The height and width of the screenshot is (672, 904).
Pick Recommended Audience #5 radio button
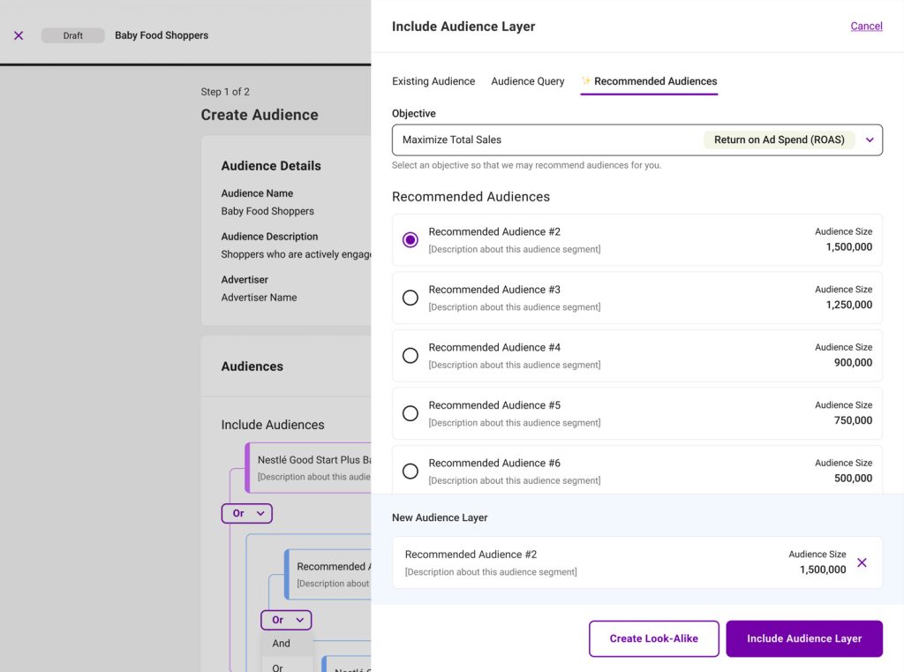pyautogui.click(x=410, y=413)
